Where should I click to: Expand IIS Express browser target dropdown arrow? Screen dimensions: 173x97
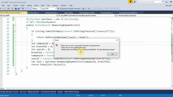81,9
